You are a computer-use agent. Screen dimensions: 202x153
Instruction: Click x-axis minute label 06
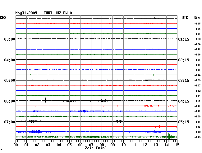coord(80,145)
